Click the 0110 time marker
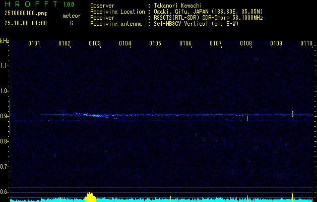 click(x=306, y=43)
